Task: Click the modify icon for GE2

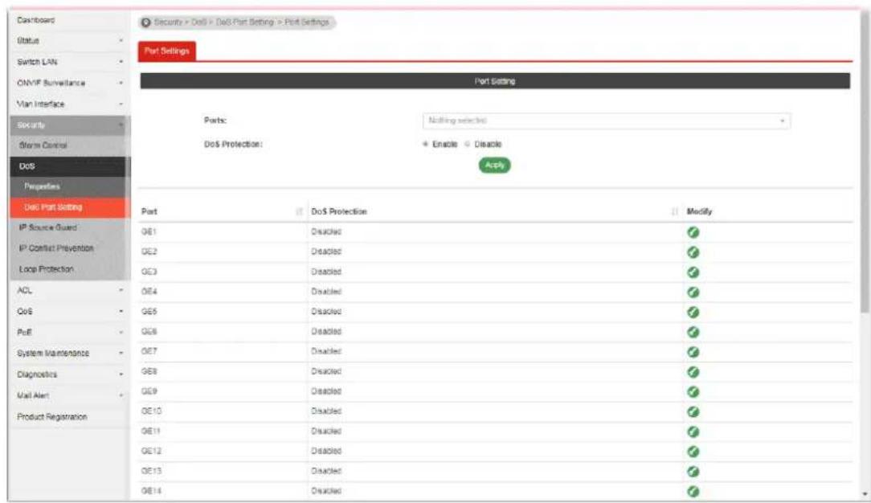Action: [x=693, y=252]
